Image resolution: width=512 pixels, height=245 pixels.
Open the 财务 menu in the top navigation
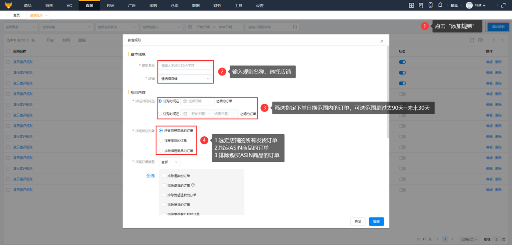coord(217,6)
